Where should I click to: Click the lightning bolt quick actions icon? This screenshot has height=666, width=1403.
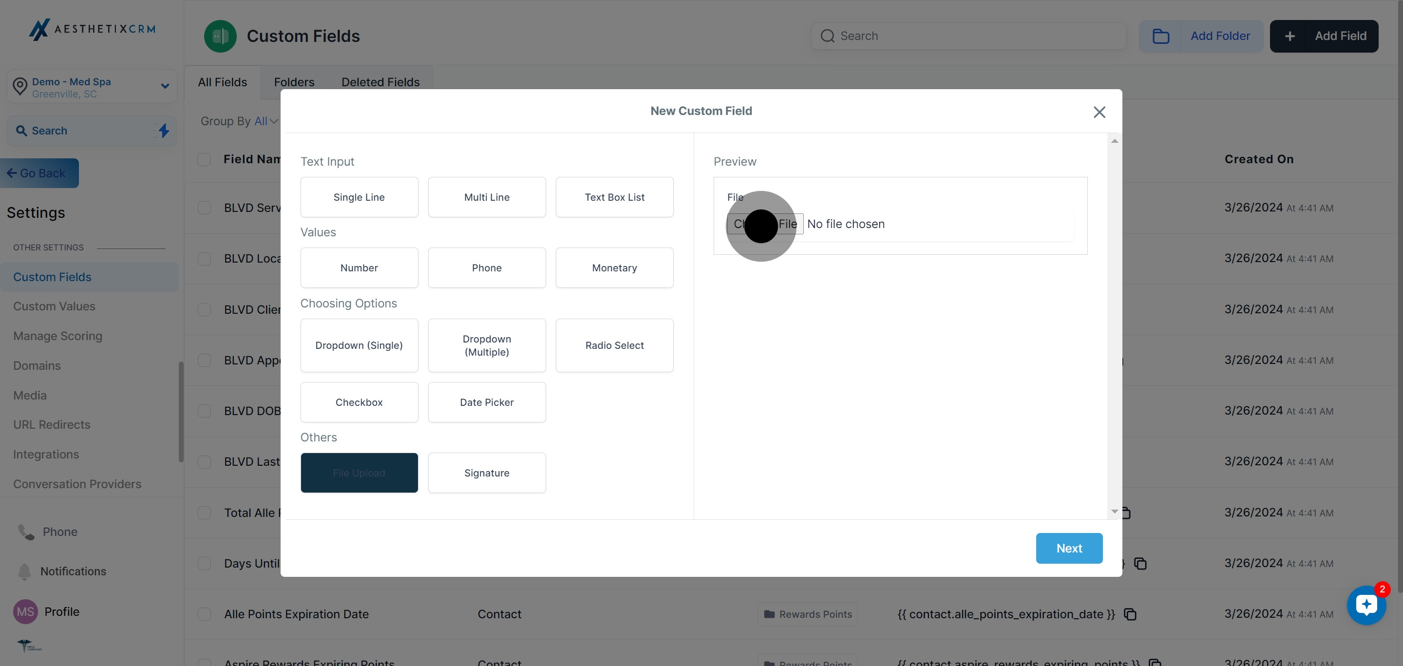pyautogui.click(x=163, y=131)
